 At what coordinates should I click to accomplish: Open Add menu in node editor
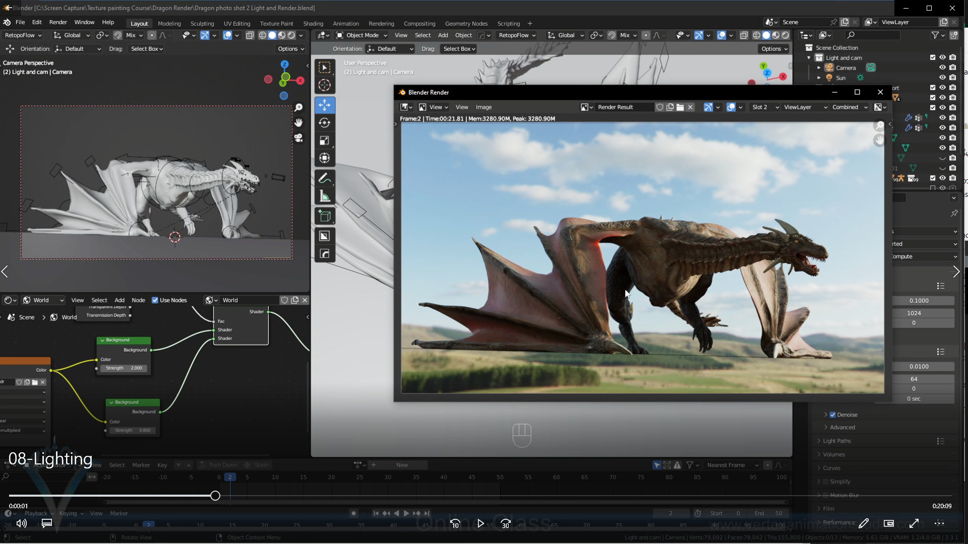119,300
